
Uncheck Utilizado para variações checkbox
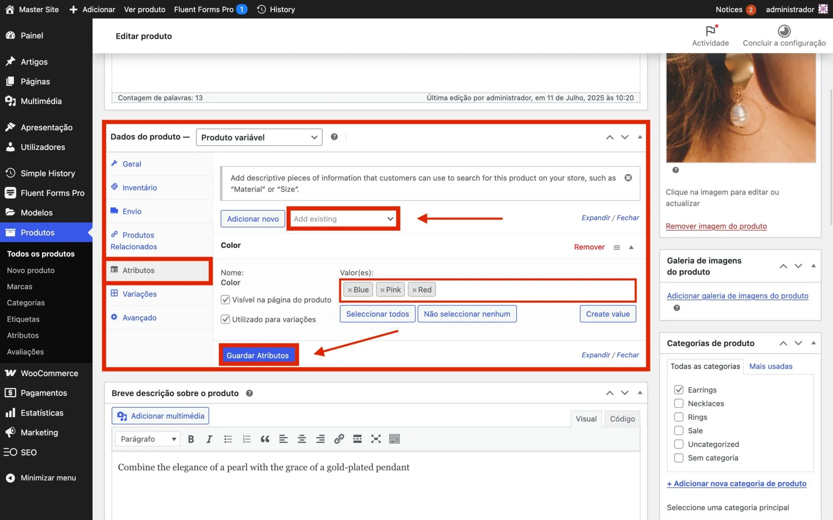click(225, 319)
